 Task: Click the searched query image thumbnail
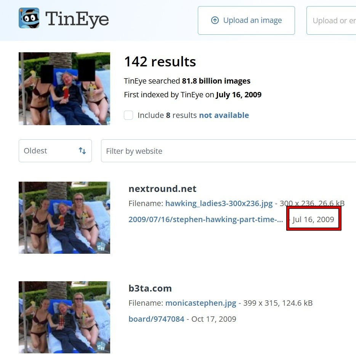pos(64,89)
